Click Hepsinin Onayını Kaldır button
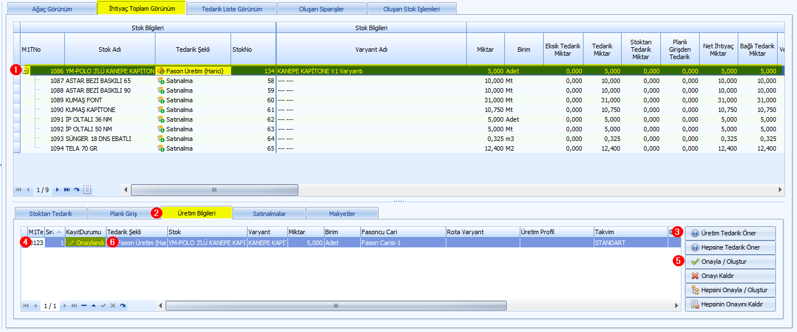The height and width of the screenshot is (332, 797). pyautogui.click(x=730, y=304)
